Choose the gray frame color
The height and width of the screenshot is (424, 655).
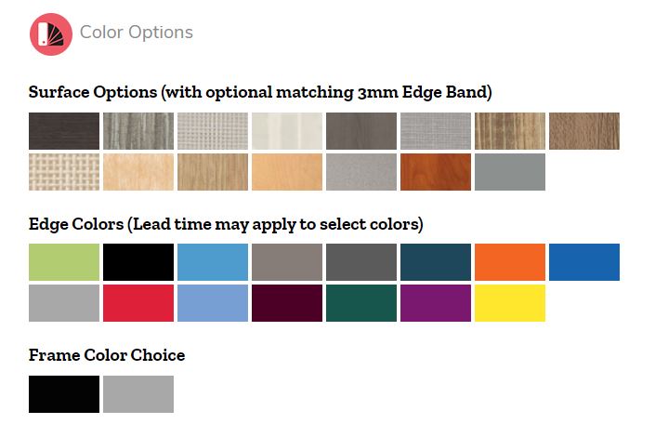point(138,394)
